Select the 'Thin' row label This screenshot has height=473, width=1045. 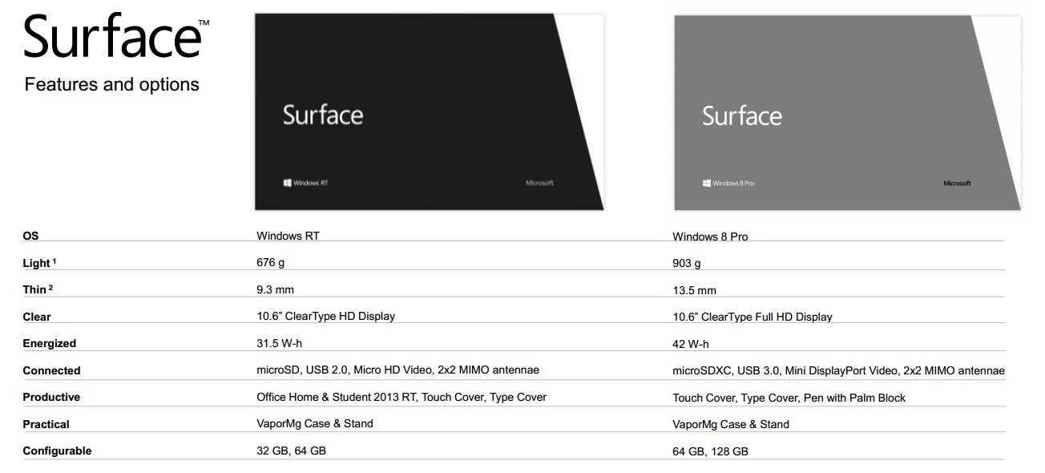click(x=35, y=290)
